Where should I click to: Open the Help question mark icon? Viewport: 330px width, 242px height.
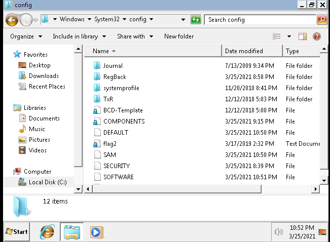coord(317,36)
